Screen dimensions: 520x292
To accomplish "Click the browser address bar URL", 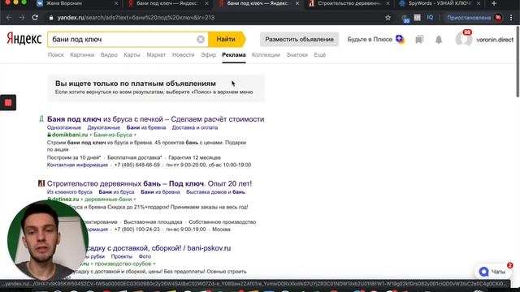I will pyautogui.click(x=136, y=18).
